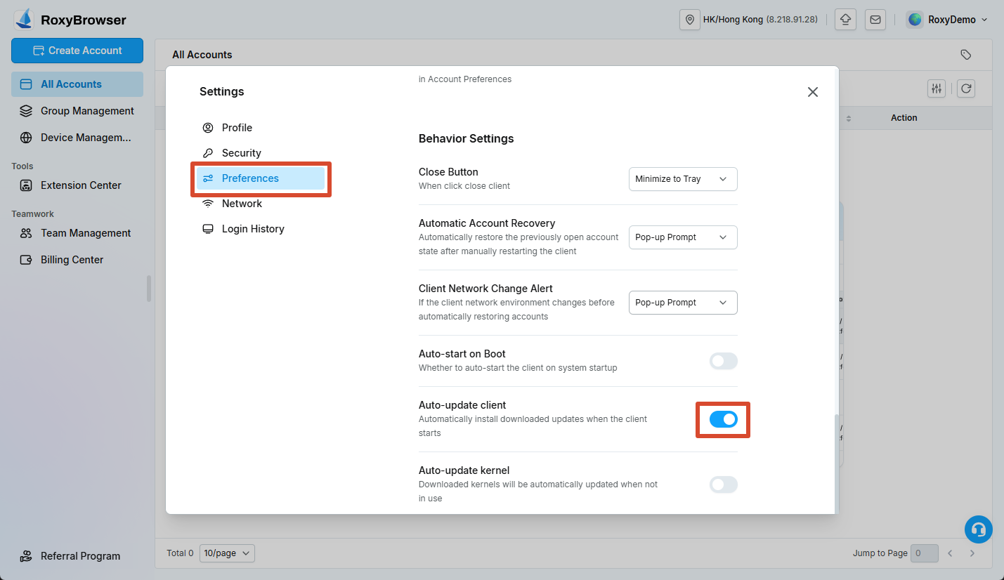Click the Create Account button
This screenshot has width=1004, height=580.
pyautogui.click(x=77, y=51)
